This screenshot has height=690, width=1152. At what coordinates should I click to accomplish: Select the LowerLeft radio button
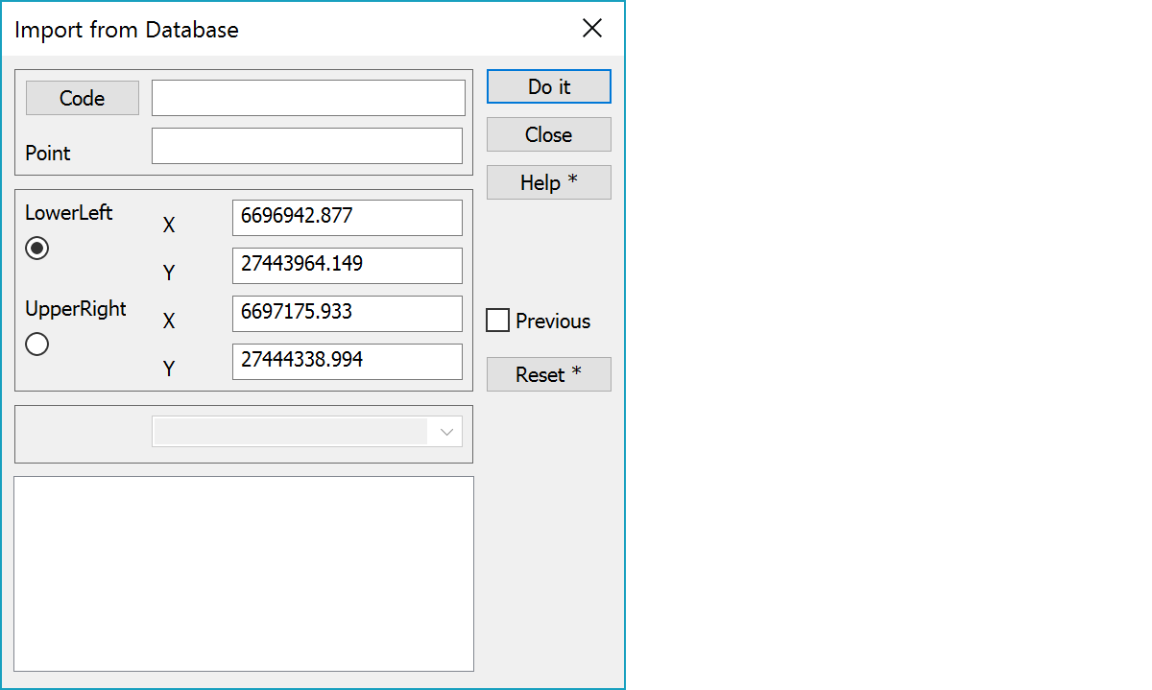pyautogui.click(x=37, y=249)
